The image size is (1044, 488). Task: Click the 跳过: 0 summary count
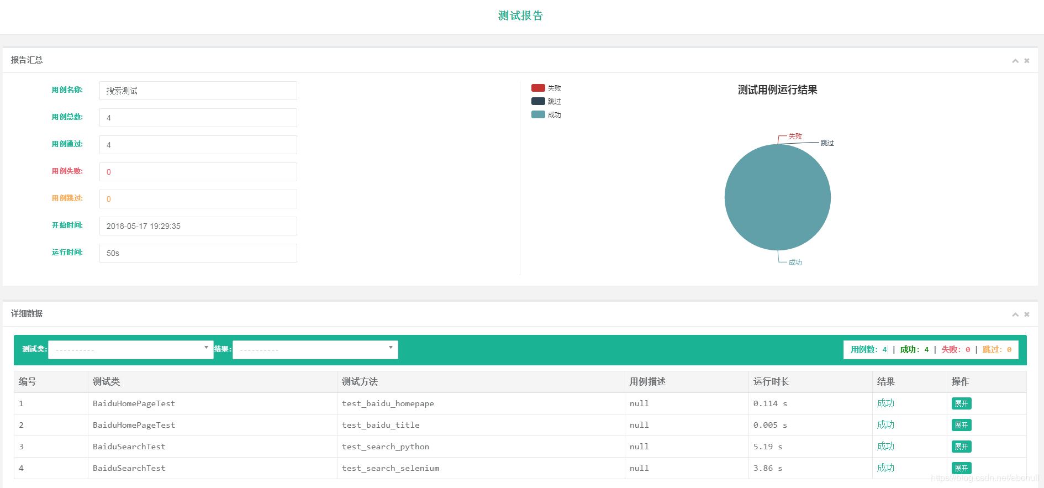[x=997, y=350]
